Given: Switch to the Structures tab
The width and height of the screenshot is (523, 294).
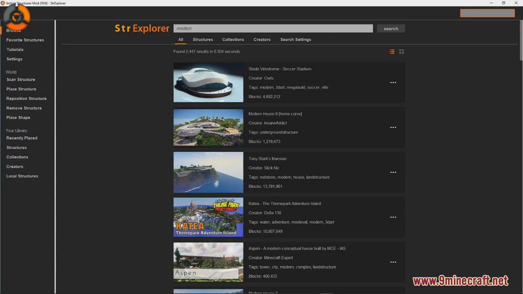Looking at the screenshot, I should (x=203, y=40).
